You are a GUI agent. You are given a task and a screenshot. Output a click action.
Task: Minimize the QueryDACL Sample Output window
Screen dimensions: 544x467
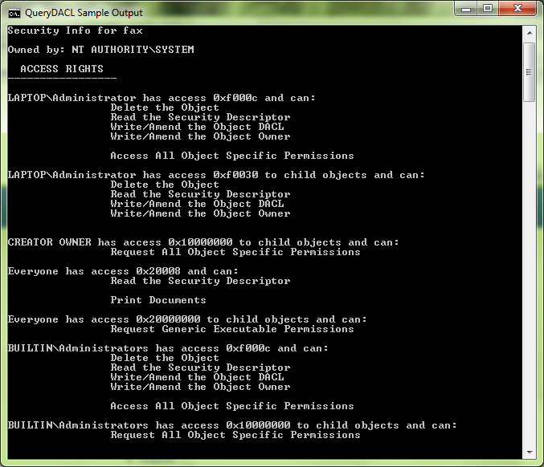point(464,10)
